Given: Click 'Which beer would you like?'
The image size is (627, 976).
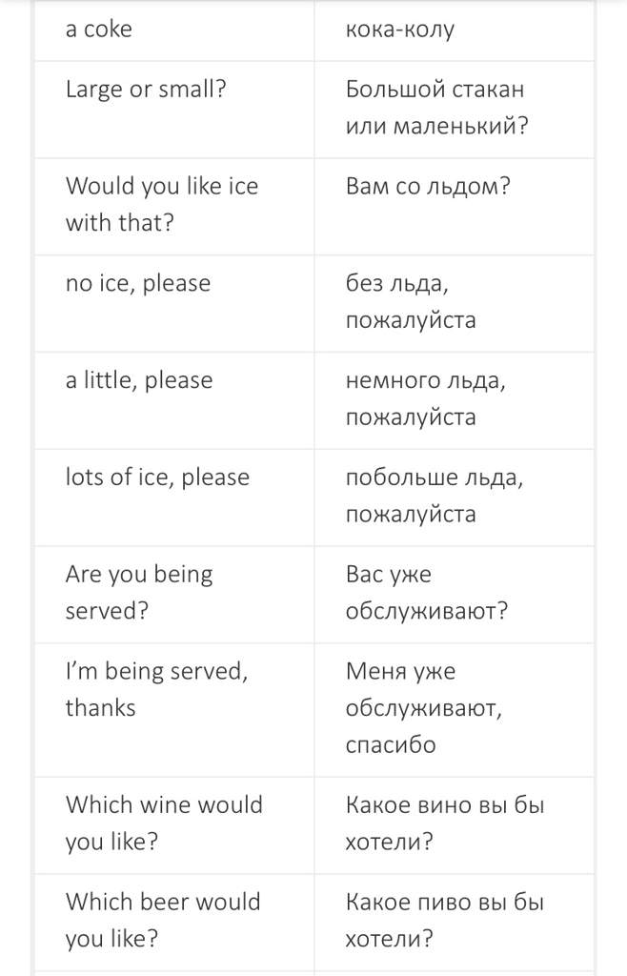Looking at the screenshot, I should coord(163,921).
